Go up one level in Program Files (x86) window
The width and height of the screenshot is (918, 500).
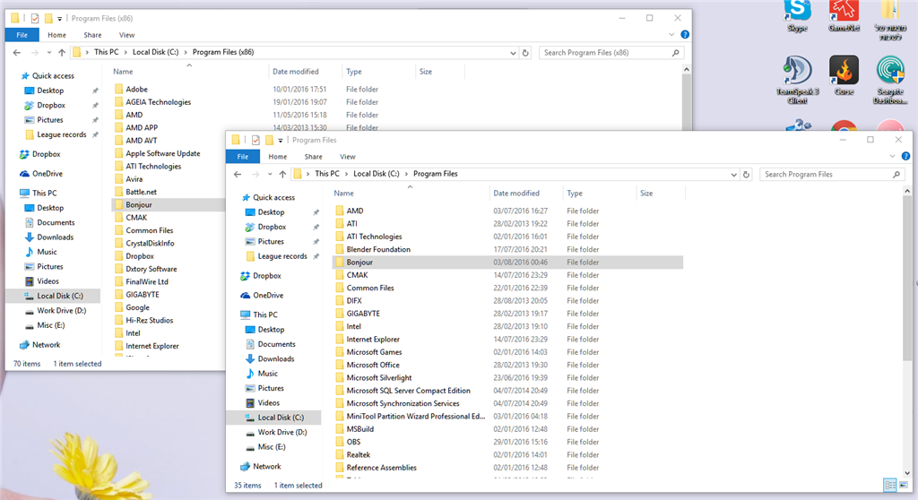coord(62,52)
